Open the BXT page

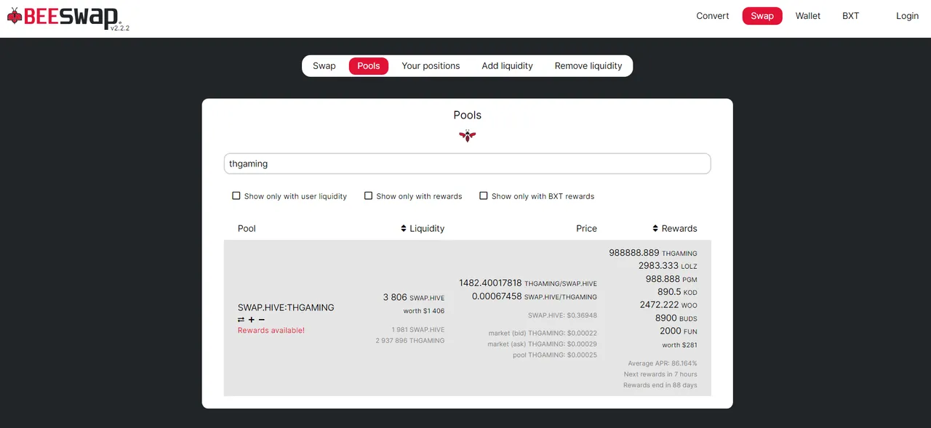pyautogui.click(x=850, y=16)
